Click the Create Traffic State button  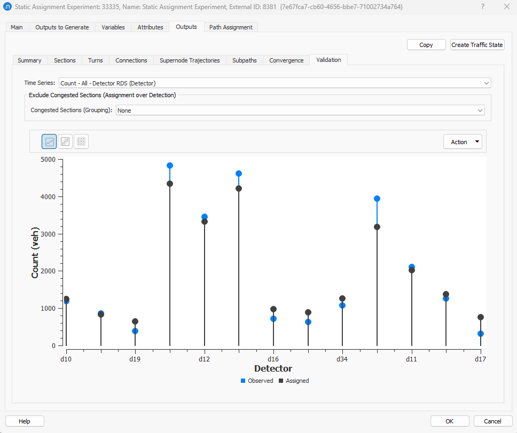point(477,45)
